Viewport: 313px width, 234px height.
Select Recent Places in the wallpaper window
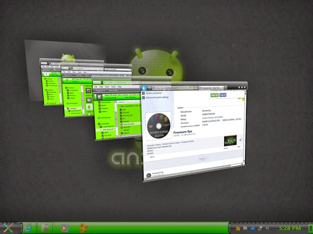[x=52, y=85]
